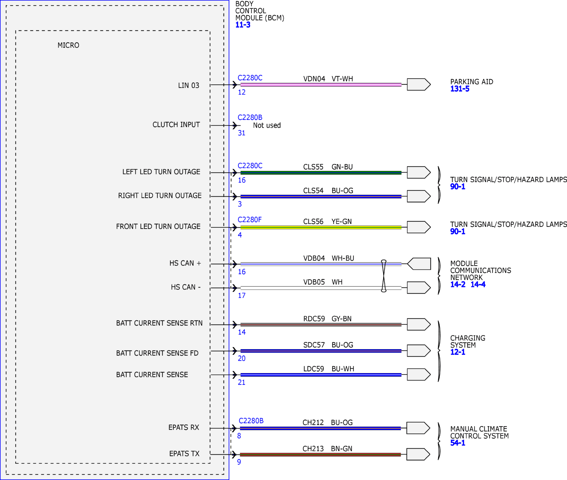
Task: Open Manual Climate Control link 54-1
Action: point(458,443)
